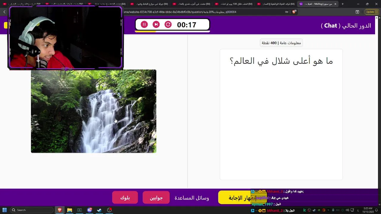Screen dimensions: 381x214
Task: Switch to the عشت في أغرب فندق tab
Action: [191, 4]
